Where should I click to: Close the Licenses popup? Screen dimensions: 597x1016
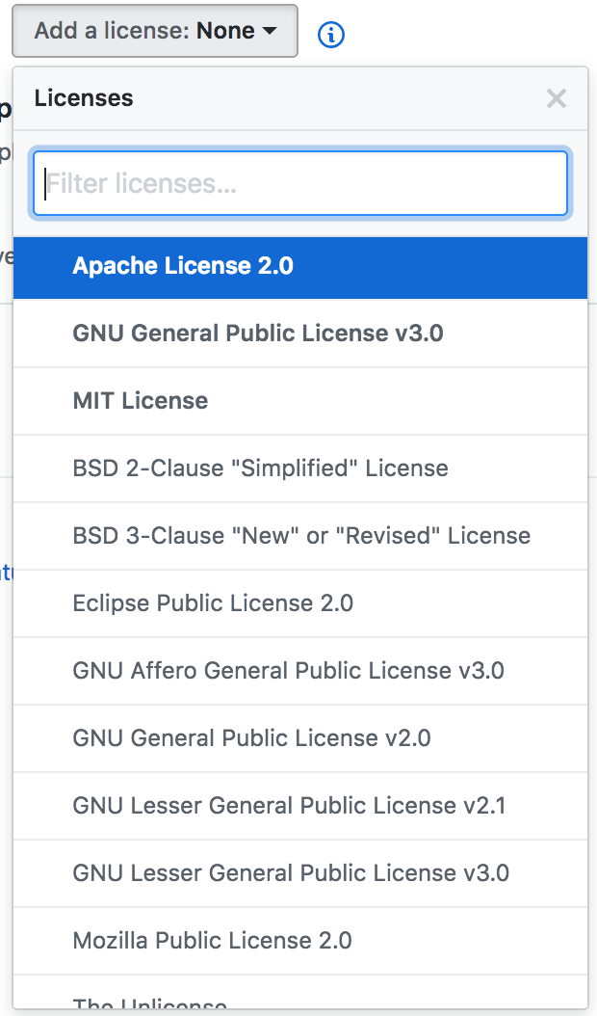point(557,98)
